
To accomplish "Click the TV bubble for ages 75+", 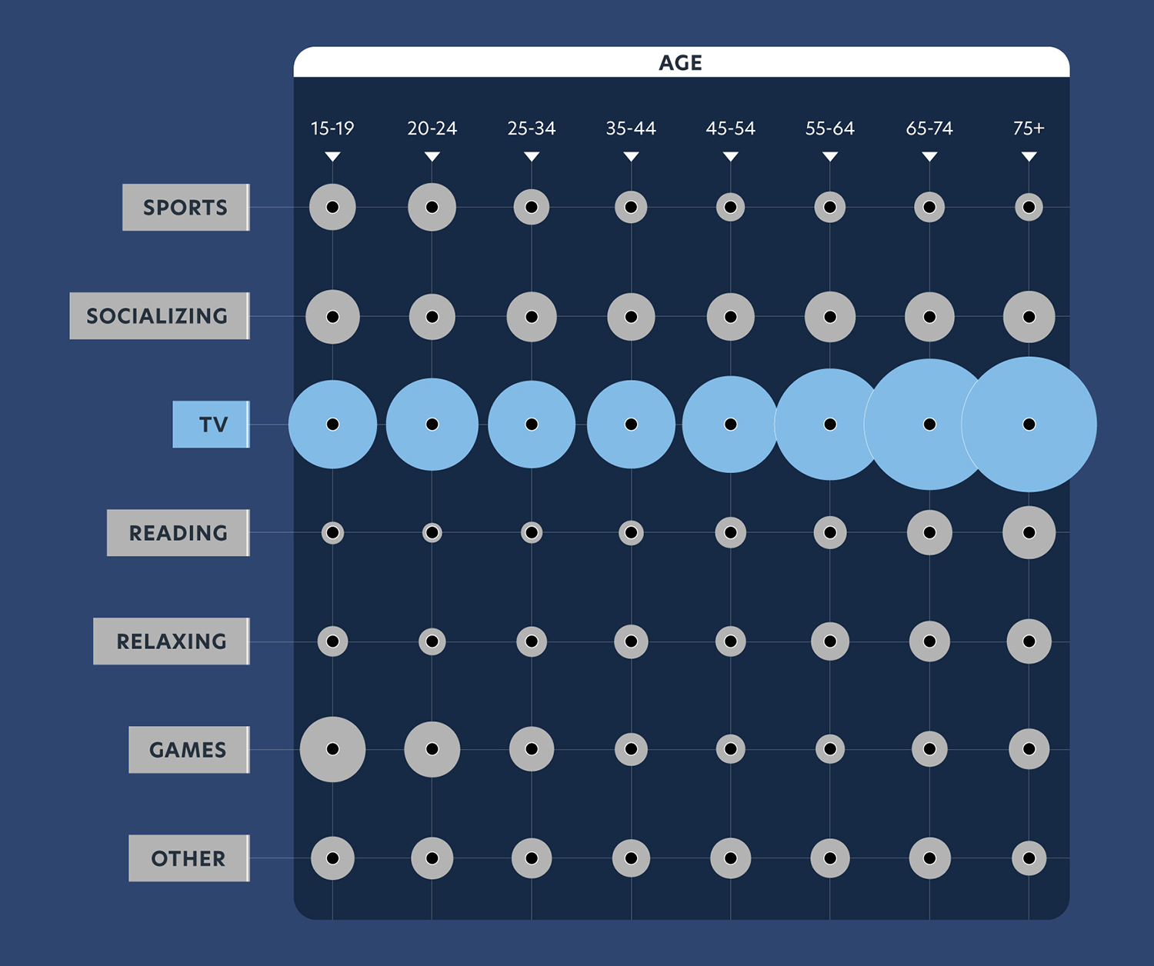I will [1029, 425].
